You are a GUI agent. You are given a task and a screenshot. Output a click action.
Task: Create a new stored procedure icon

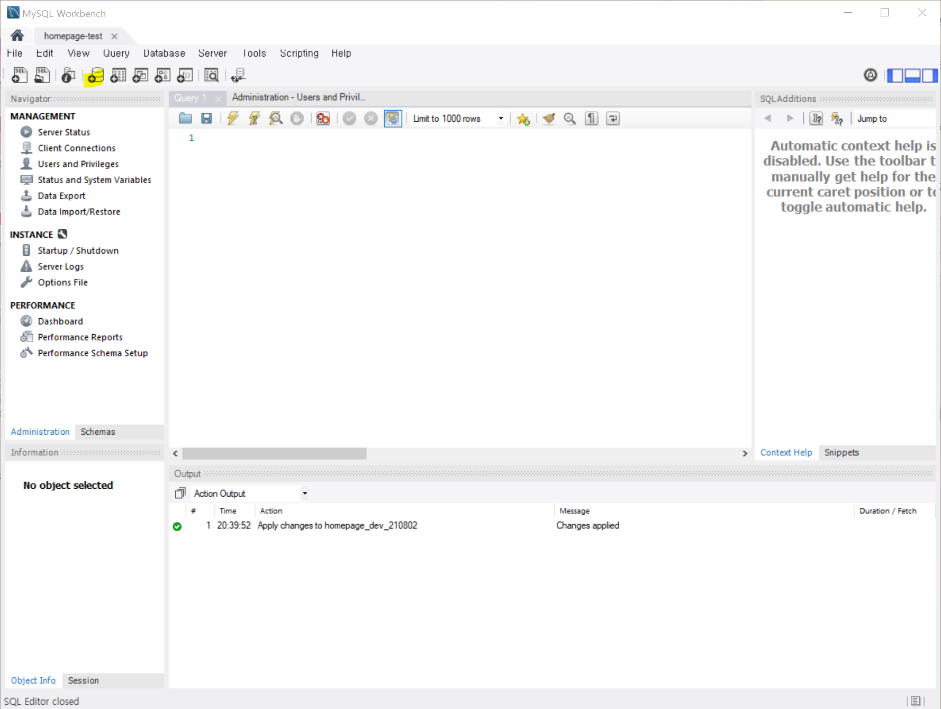tap(162, 75)
